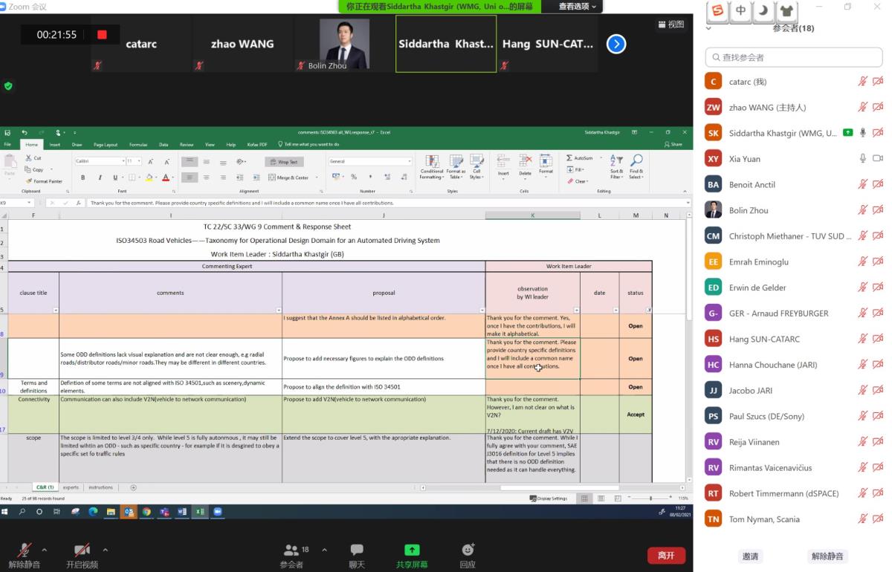Viewport: 892px width, 572px height.
Task: Click the Format Painter tool
Action: click(44, 181)
